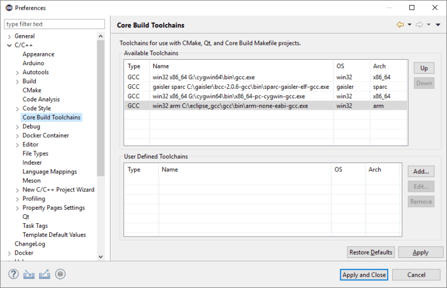Collapse the C/C++ tree node

click(9, 45)
